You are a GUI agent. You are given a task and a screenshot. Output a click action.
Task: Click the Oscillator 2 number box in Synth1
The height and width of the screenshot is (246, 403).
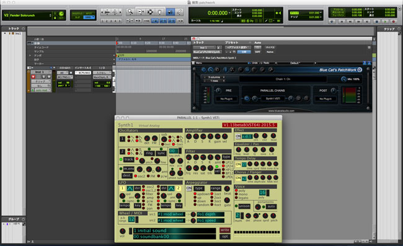pyautogui.click(x=122, y=151)
